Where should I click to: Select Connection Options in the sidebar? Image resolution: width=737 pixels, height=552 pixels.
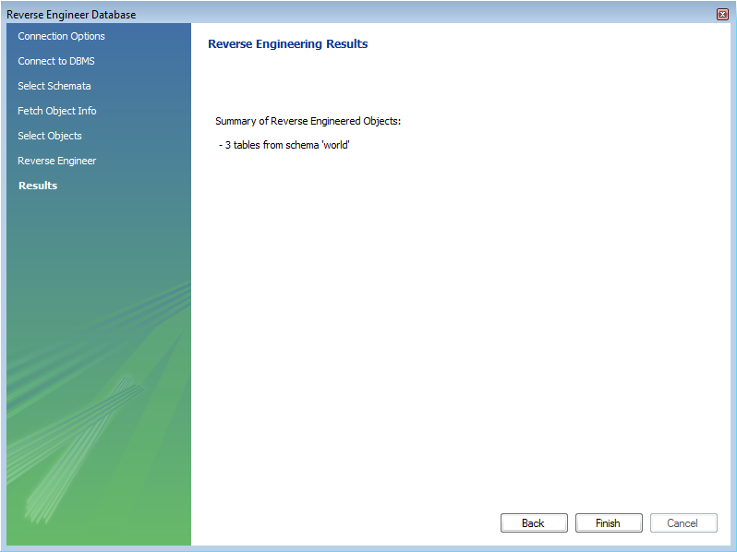tap(61, 36)
